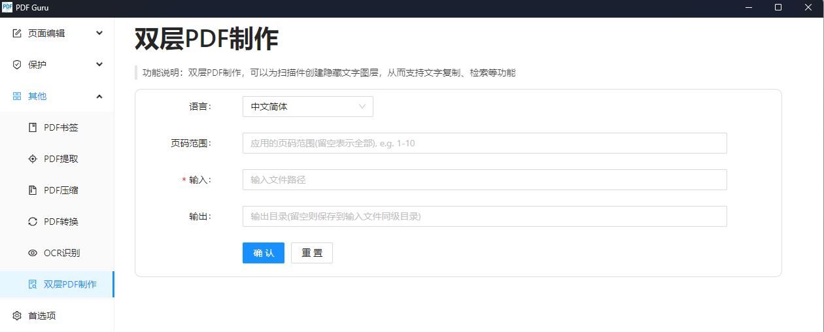Screen dimensions: 824x332
Task: Open the 首选项 preferences entry
Action: [57, 316]
